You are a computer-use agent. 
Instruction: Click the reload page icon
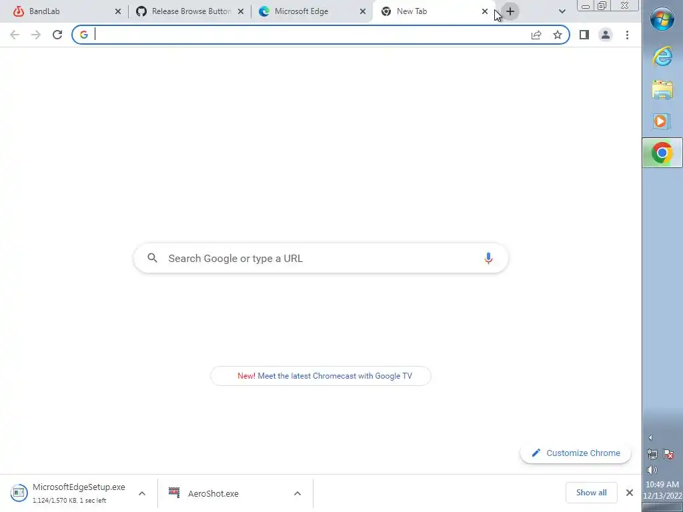coord(57,35)
